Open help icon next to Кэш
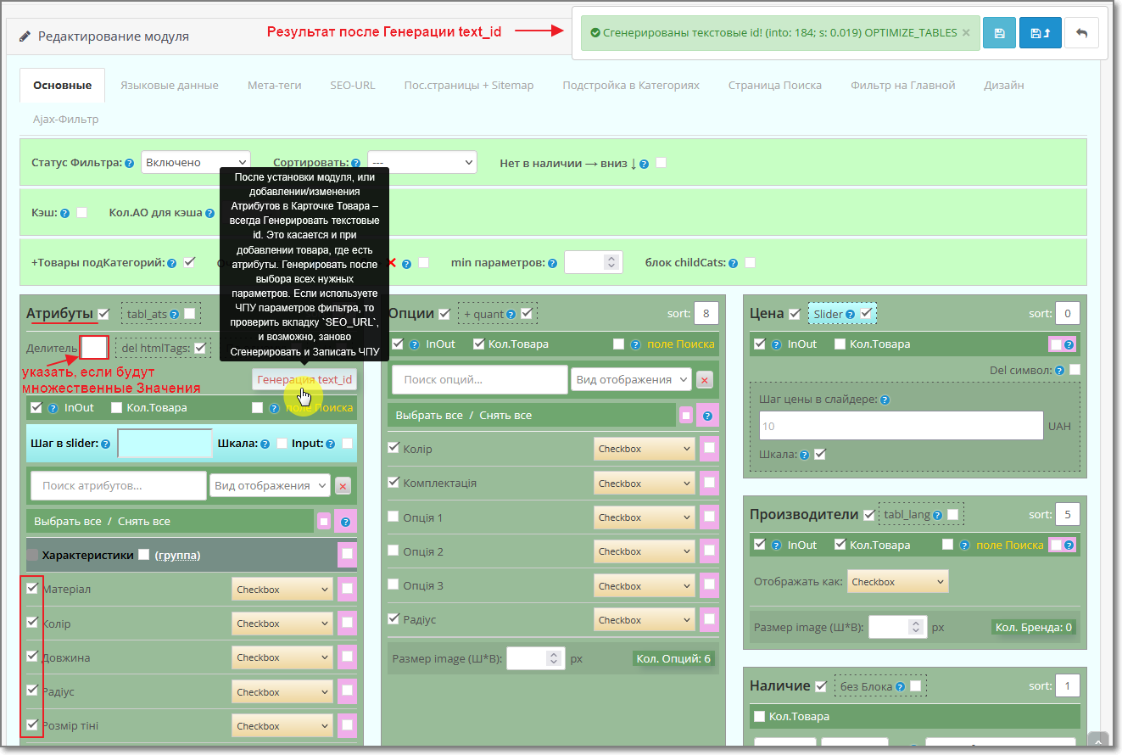The height and width of the screenshot is (755, 1122). [x=65, y=214]
